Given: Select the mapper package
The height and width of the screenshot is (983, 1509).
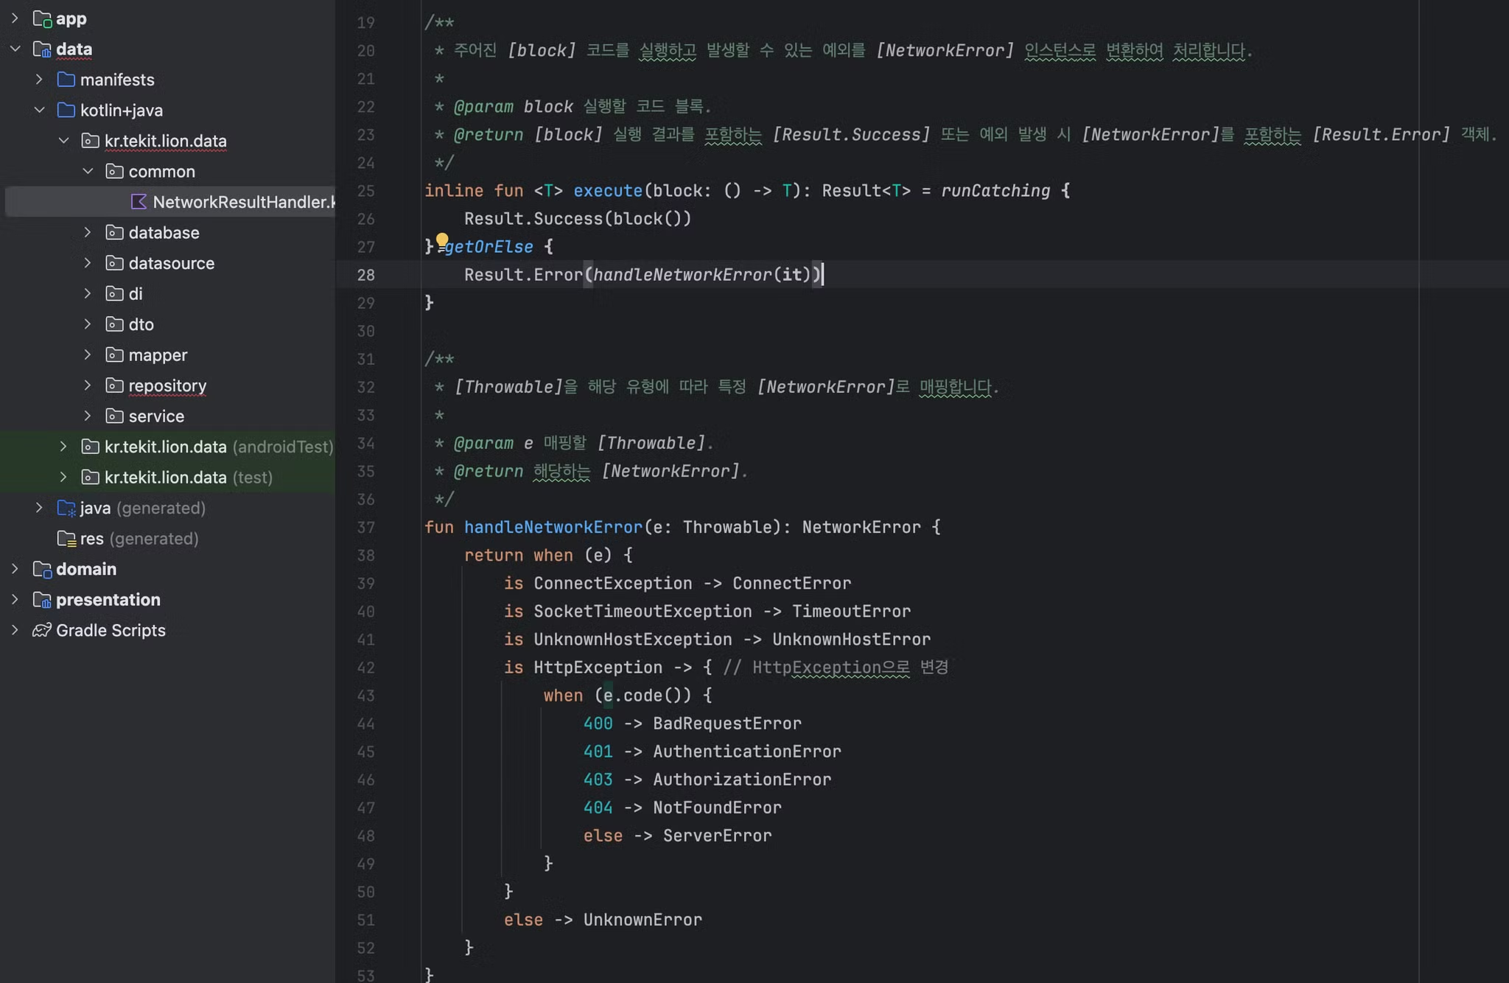Looking at the screenshot, I should (158, 355).
